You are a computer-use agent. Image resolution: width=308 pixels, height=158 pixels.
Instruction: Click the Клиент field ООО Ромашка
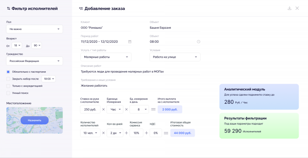pyautogui.click(x=106, y=28)
